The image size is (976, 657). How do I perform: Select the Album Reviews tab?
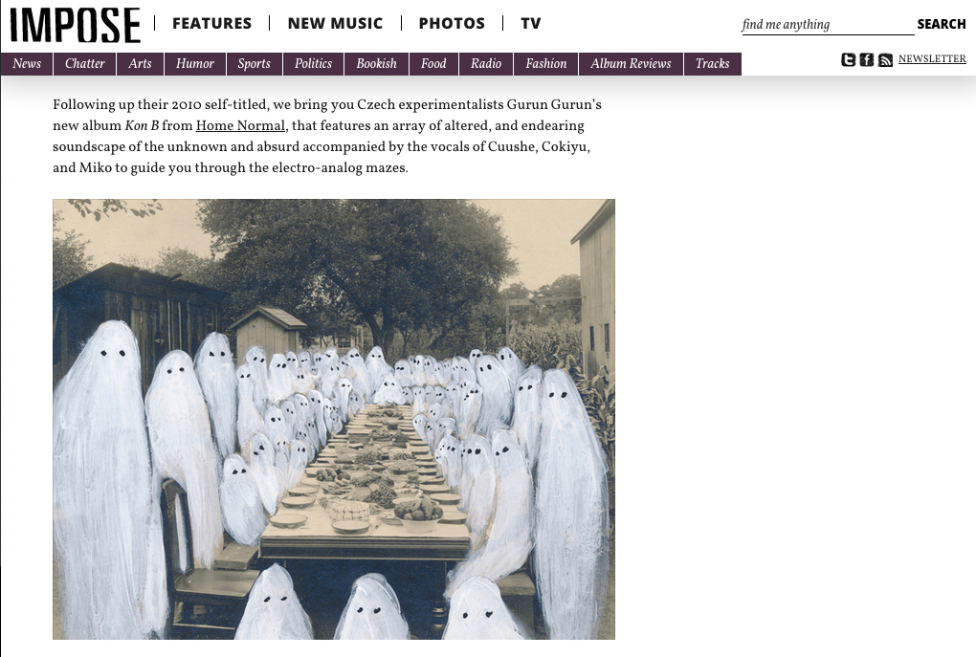(631, 64)
